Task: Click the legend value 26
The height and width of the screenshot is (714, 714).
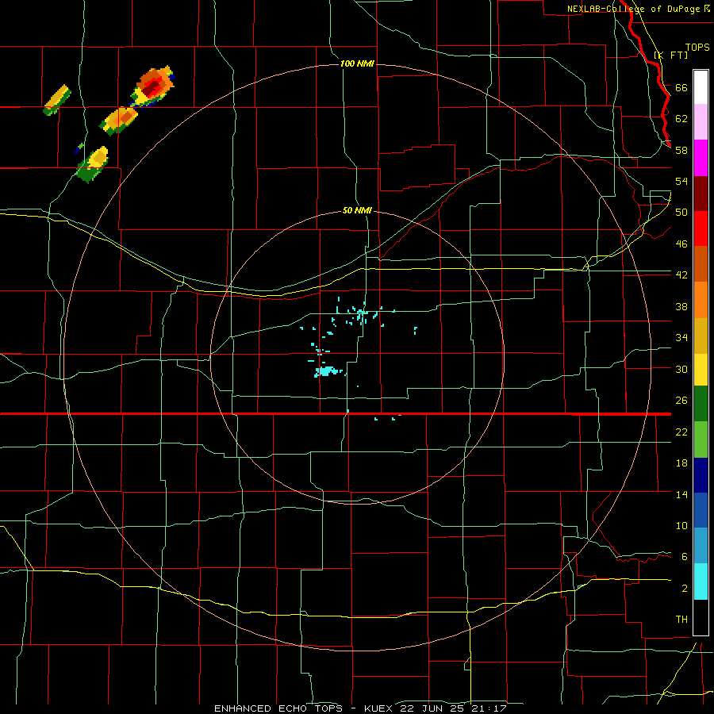Action: tap(681, 401)
